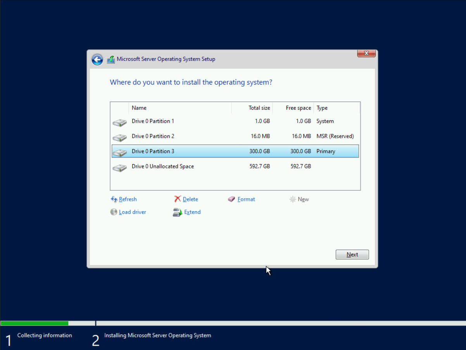Sort by the Total size column header
This screenshot has height=350, width=466.
tap(252, 108)
